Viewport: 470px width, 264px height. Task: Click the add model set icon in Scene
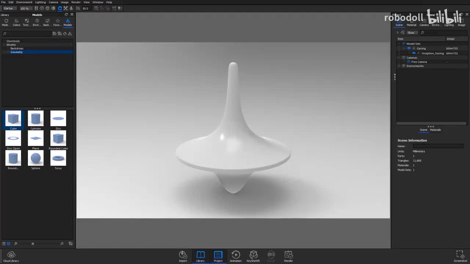402,33
